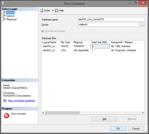149x134 pixels.
Task: Click the Error occurred text
Action: (x=18, y=114)
